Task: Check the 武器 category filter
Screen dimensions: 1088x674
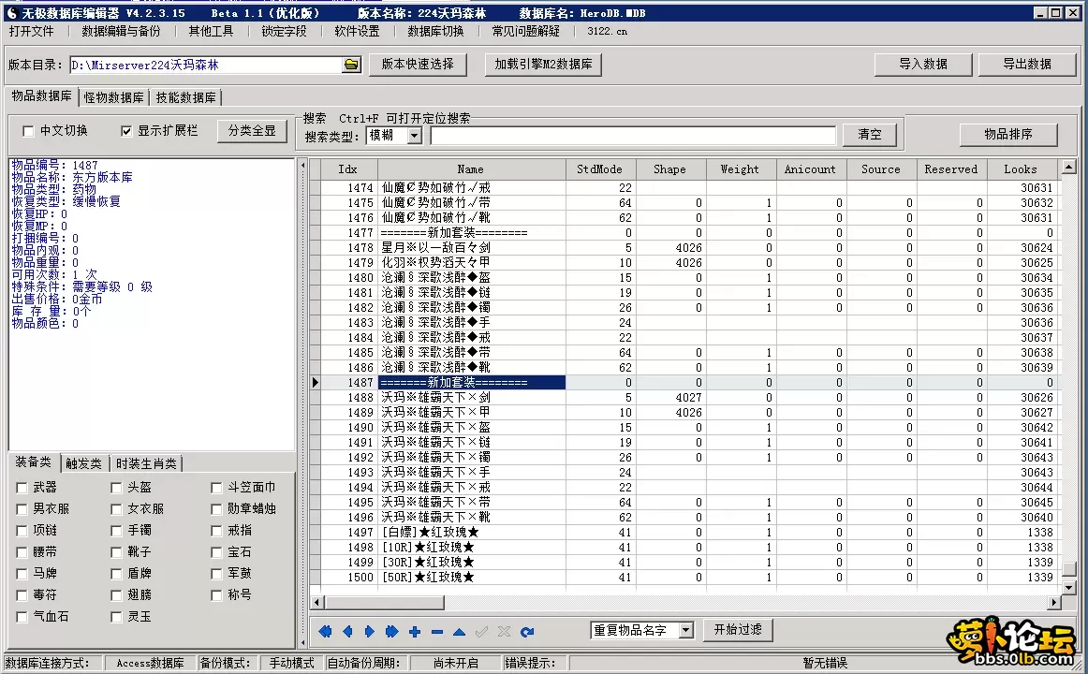Action: pos(22,488)
